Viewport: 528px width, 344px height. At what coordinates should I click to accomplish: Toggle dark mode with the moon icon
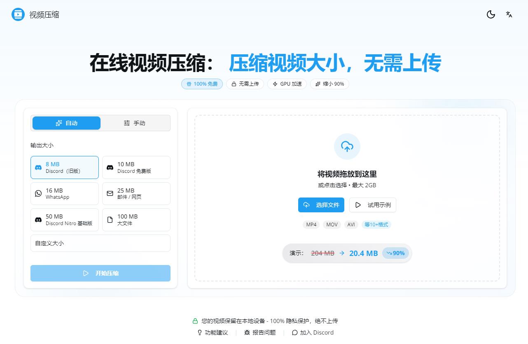pyautogui.click(x=491, y=14)
